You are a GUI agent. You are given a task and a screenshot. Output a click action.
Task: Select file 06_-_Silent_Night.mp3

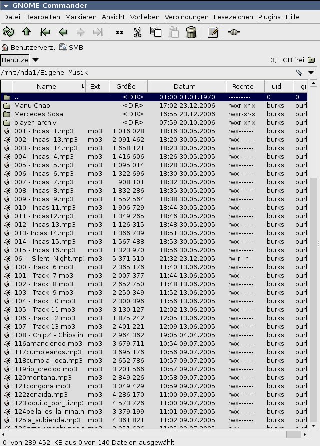pos(154,259)
